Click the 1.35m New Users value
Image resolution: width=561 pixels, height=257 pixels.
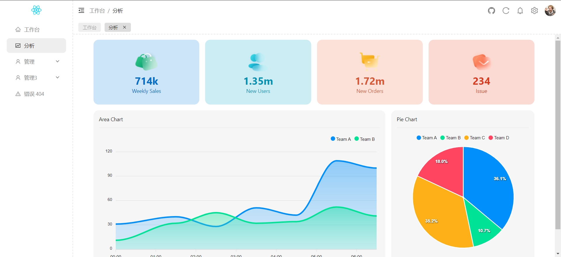coord(258,81)
